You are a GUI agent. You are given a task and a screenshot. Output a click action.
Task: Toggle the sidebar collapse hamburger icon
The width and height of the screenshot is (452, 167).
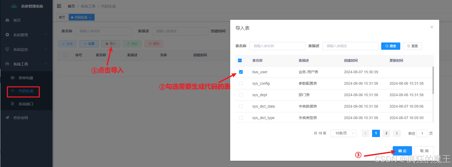pos(59,6)
